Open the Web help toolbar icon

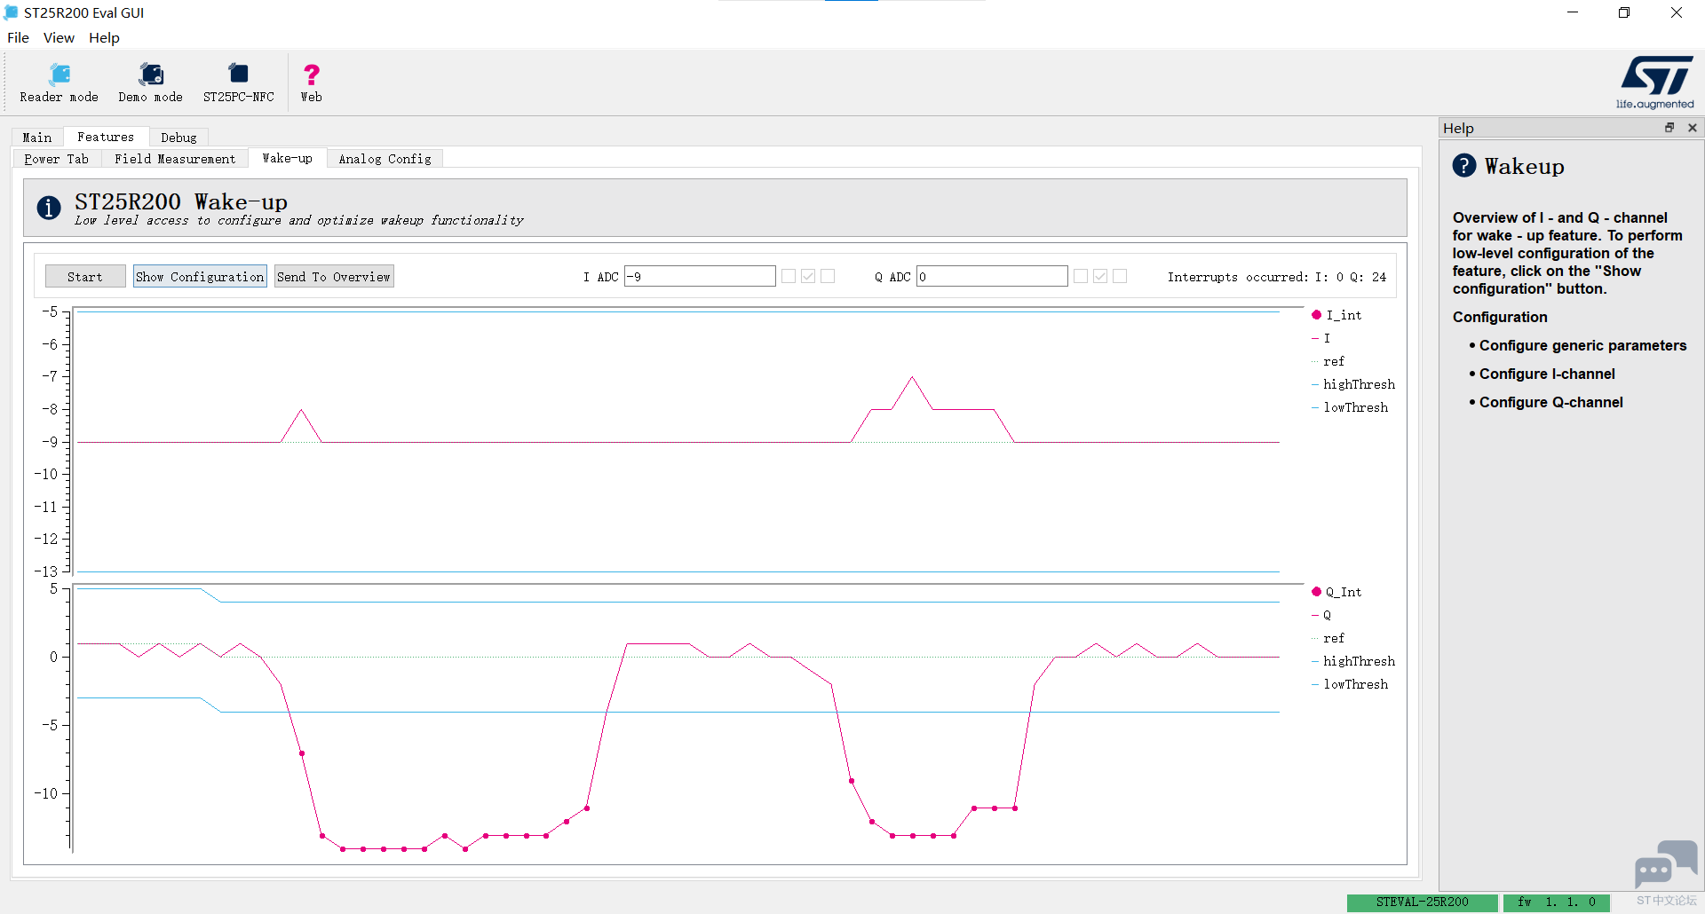pos(311,83)
